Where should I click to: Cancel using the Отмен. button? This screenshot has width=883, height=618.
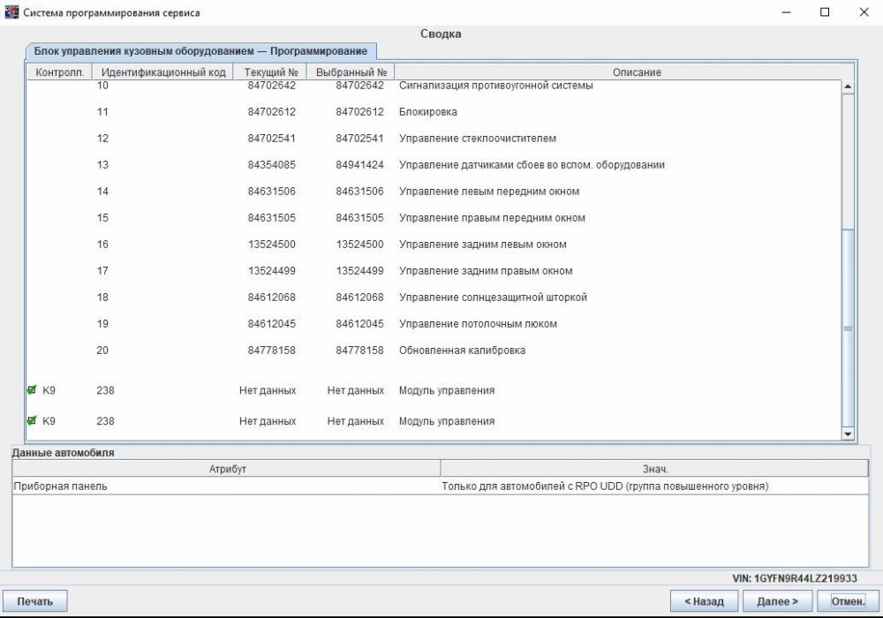[849, 601]
